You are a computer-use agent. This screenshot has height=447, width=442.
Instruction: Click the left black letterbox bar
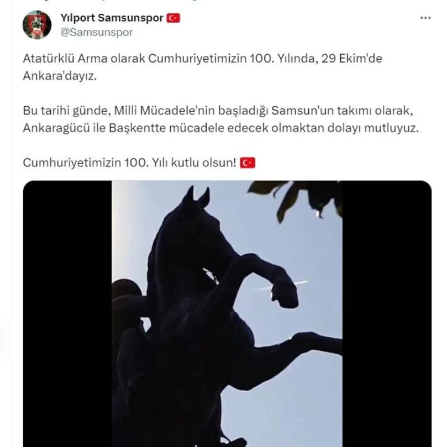[x=67, y=314]
